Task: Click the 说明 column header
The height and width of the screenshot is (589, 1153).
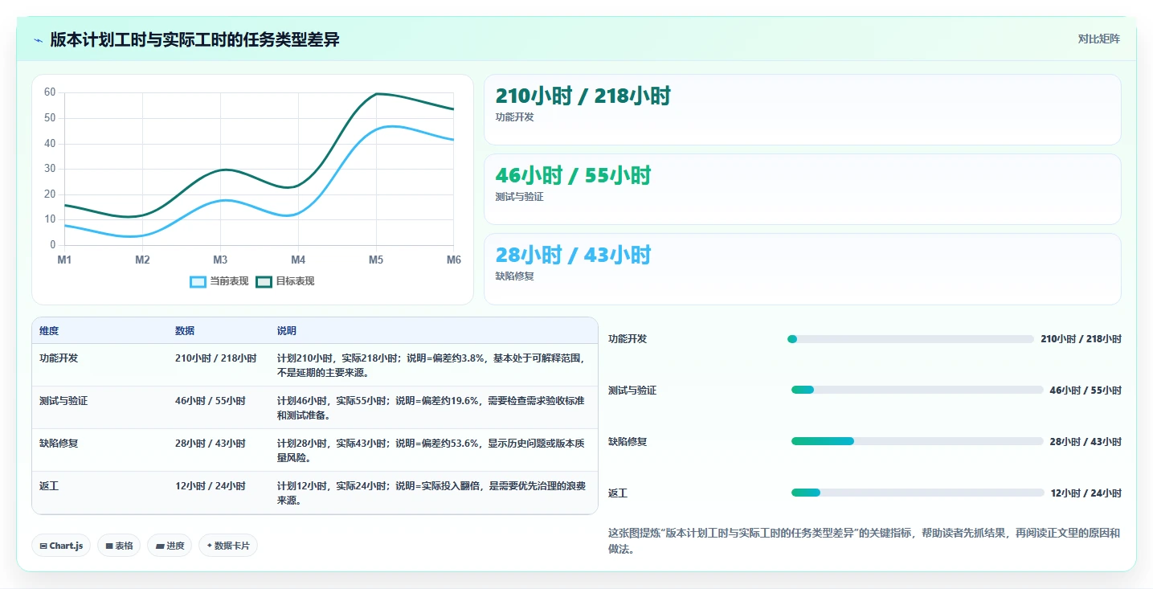Action: click(x=434, y=331)
